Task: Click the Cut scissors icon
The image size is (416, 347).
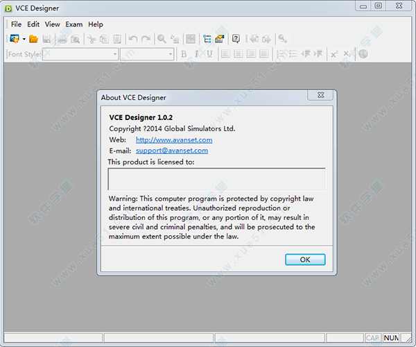Action: pos(92,39)
